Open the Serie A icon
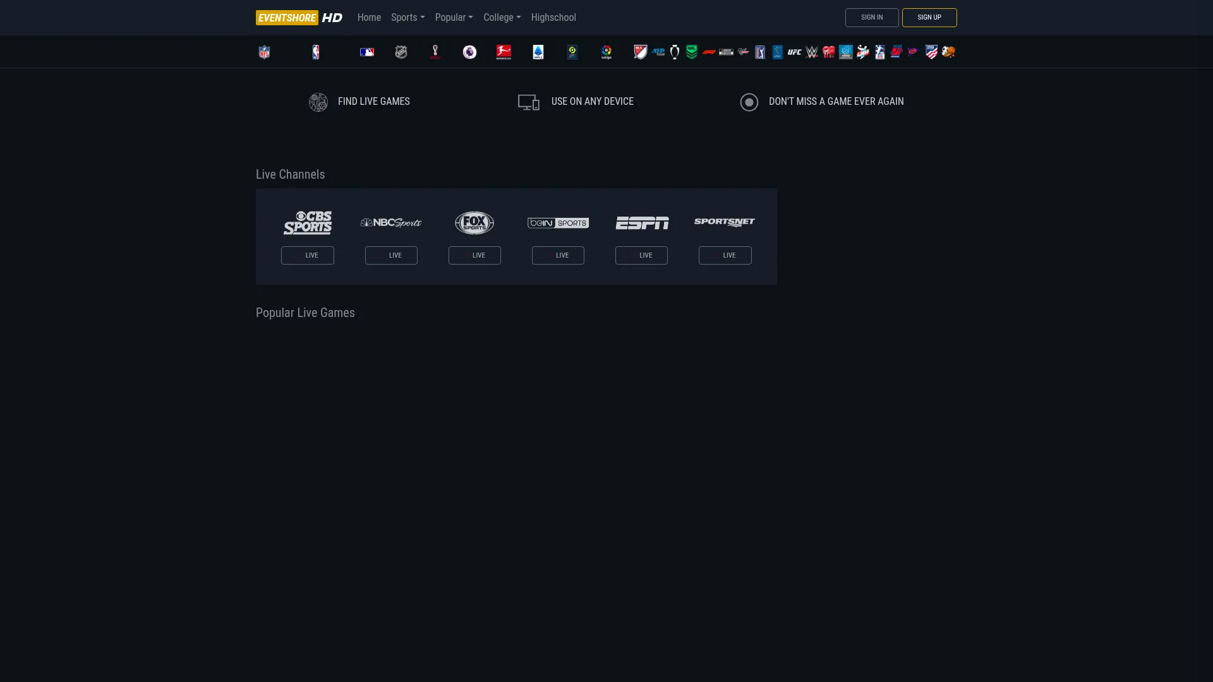 pyautogui.click(x=538, y=52)
